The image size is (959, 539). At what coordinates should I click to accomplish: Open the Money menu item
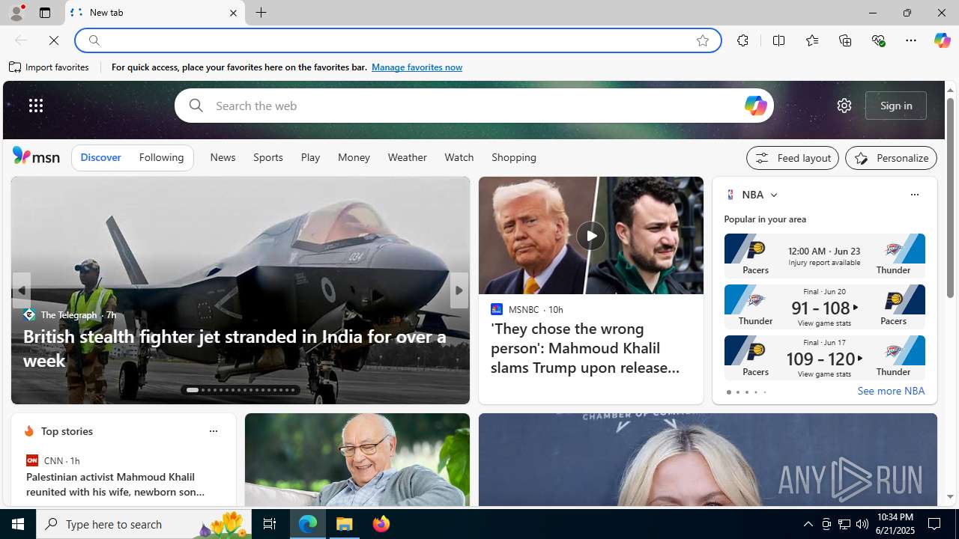354,157
